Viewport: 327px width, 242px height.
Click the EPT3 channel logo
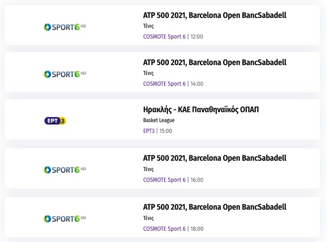(55, 121)
